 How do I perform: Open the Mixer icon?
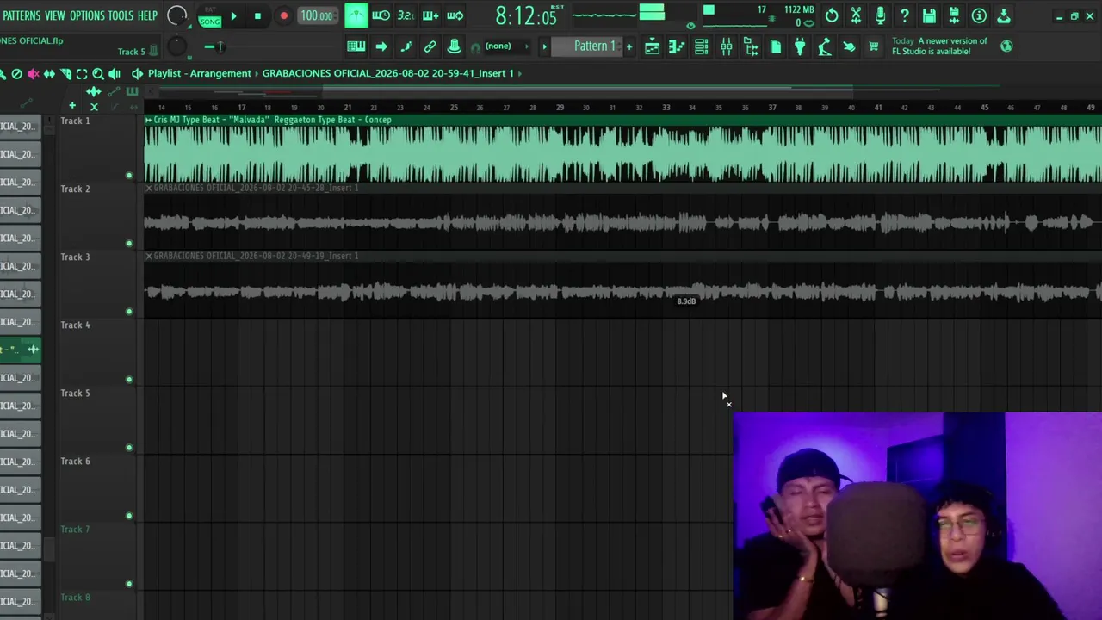[x=726, y=46]
